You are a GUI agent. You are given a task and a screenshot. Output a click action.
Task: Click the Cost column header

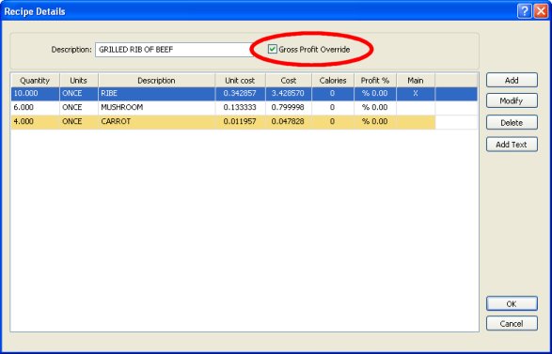pos(289,81)
